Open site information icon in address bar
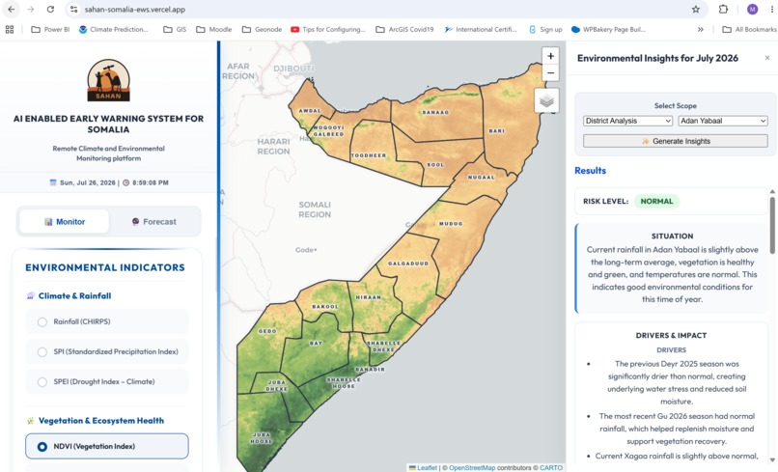Viewport: 778px width, 472px height. [74, 9]
